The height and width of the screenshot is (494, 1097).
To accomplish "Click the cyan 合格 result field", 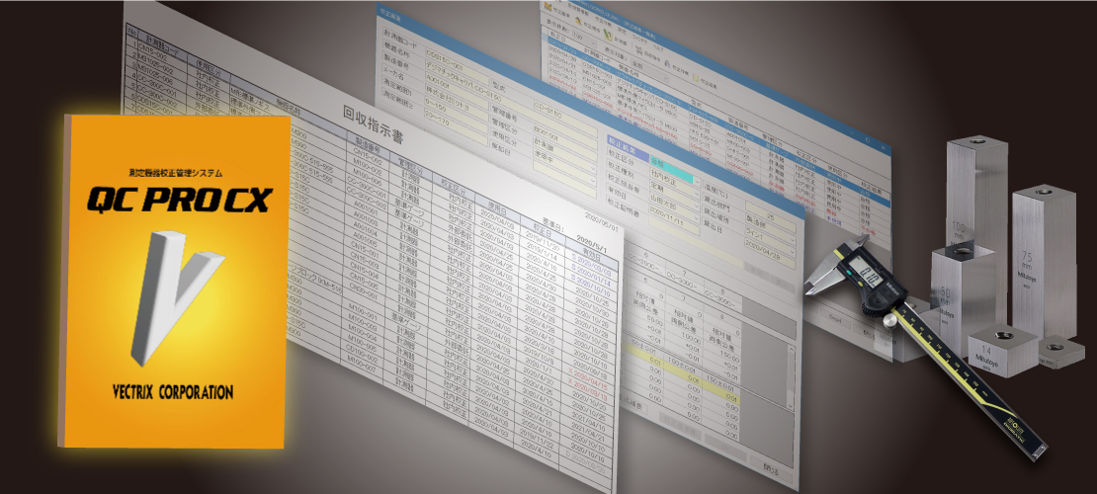I will tap(670, 169).
